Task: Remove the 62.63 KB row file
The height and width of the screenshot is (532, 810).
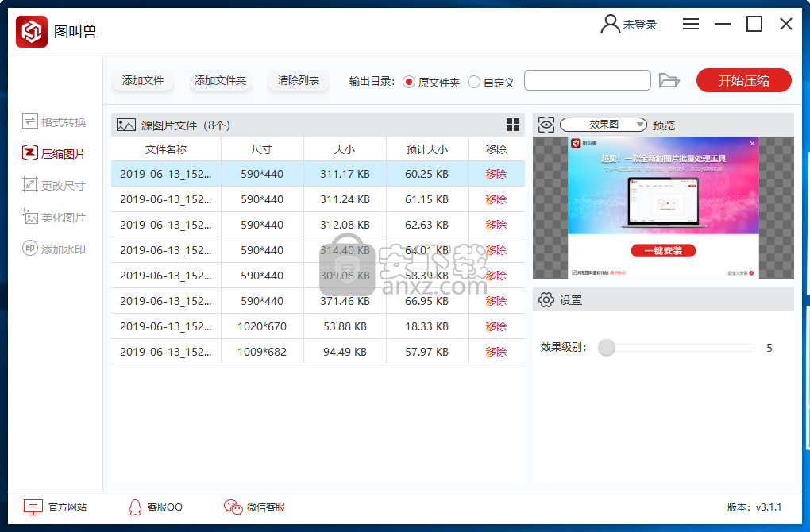Action: point(496,225)
